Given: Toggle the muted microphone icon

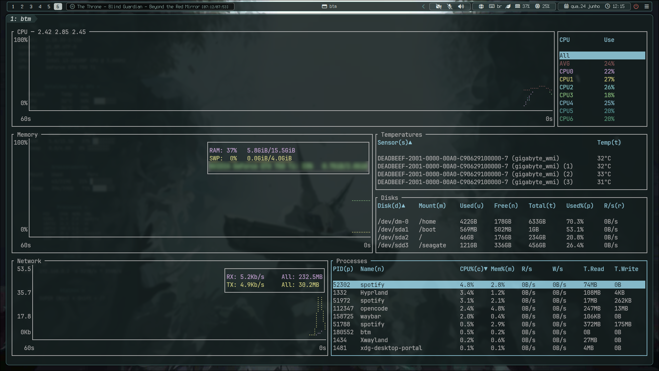Looking at the screenshot, I should pos(450,7).
